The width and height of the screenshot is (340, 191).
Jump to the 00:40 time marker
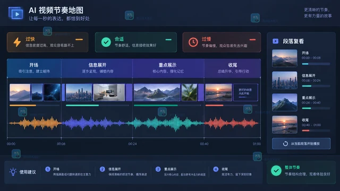click(x=204, y=144)
